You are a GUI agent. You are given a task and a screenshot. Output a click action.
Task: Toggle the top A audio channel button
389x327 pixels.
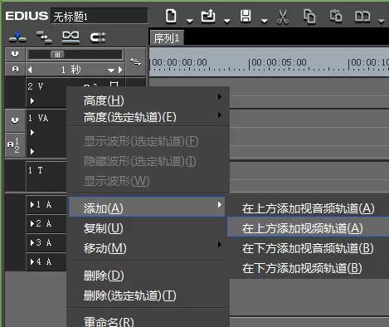point(15,69)
